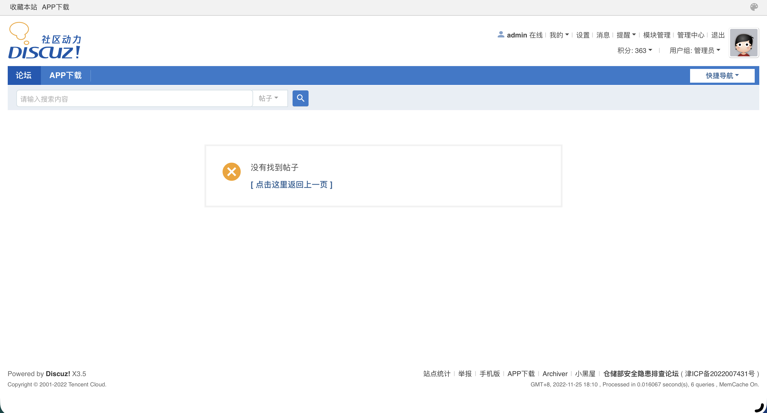This screenshot has width=767, height=413.
Task: Open the 积分: 363 credits dropdown
Action: (635, 51)
